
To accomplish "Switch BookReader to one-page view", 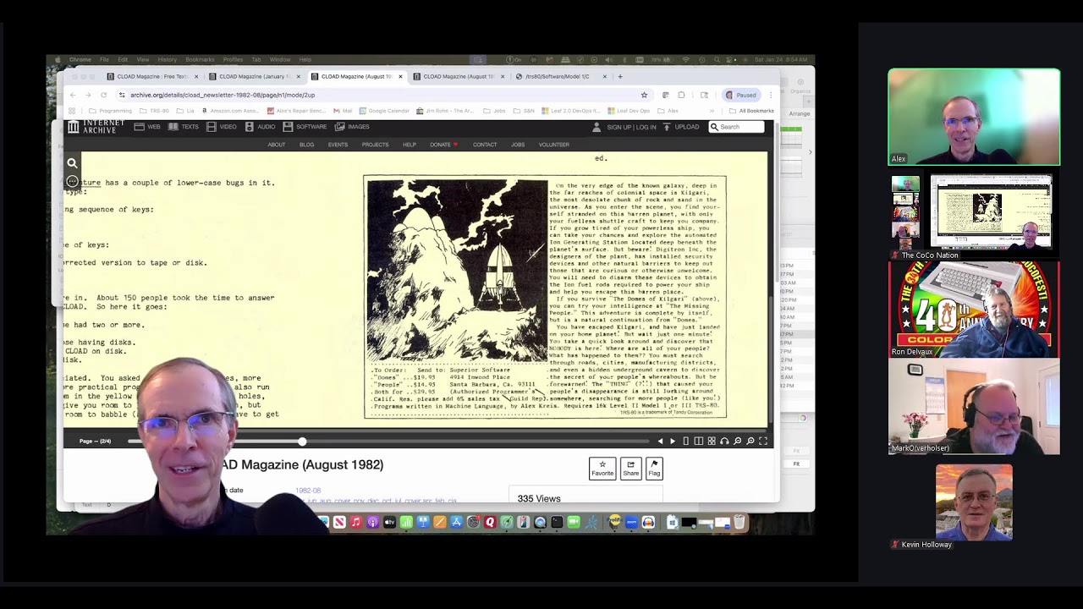I will pyautogui.click(x=686, y=442).
